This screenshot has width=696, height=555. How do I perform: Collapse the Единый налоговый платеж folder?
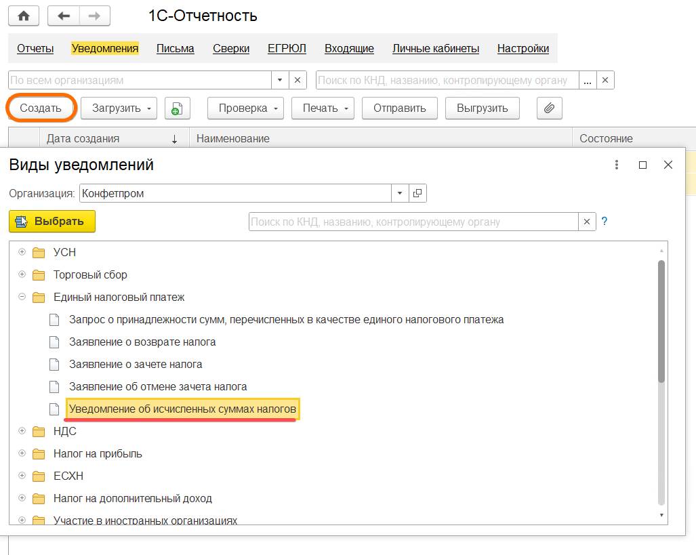[22, 297]
